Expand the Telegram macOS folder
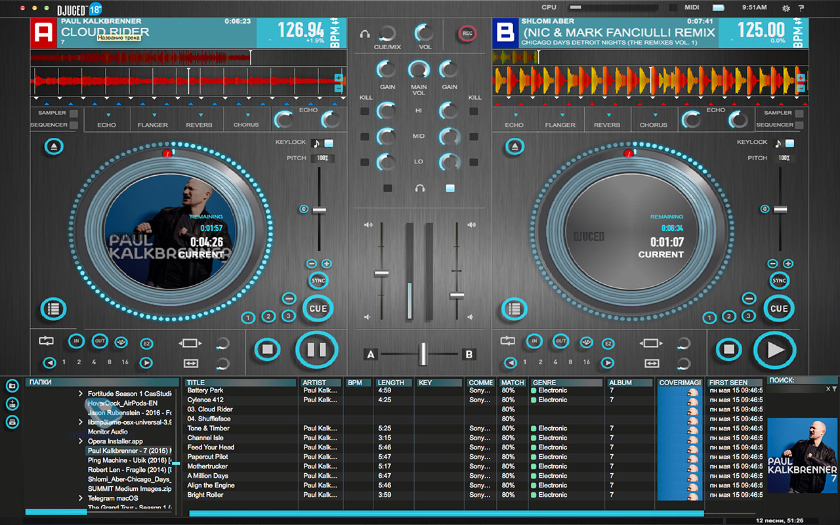The height and width of the screenshot is (525, 840). [81, 498]
